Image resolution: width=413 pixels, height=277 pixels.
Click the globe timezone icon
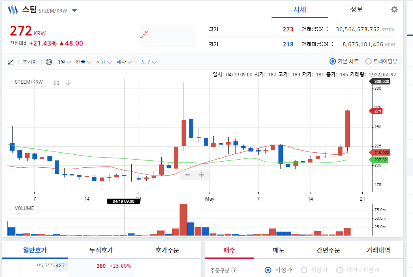(x=49, y=62)
